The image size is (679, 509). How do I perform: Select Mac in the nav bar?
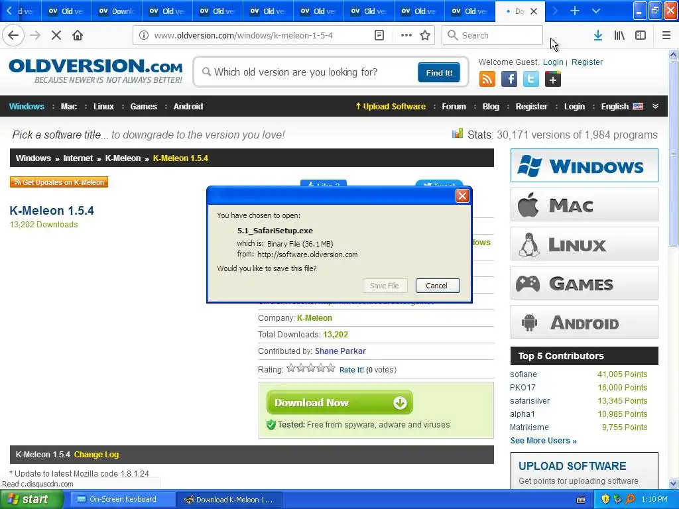(x=69, y=107)
